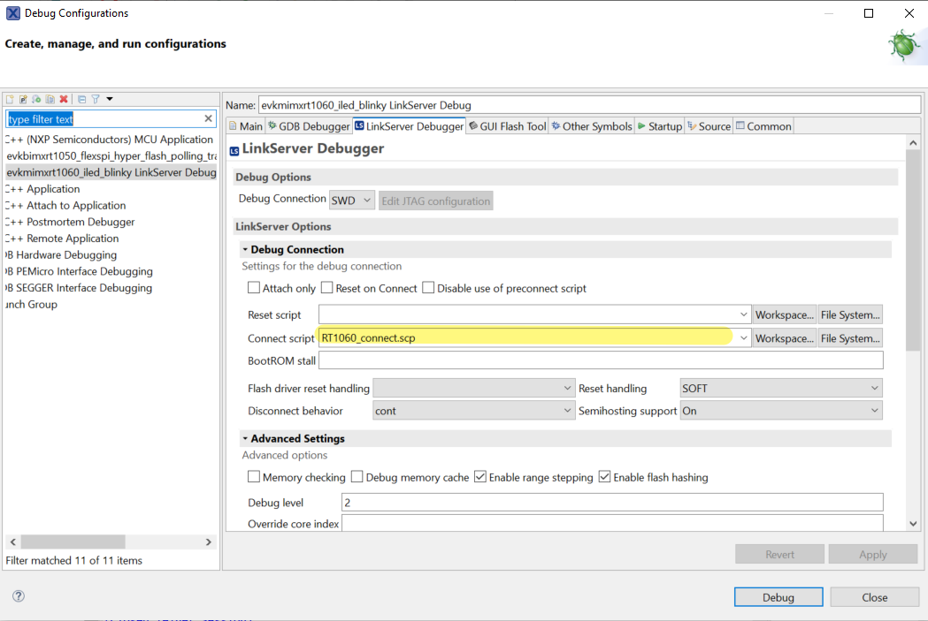Click the New launch configuration icon
Image resolution: width=928 pixels, height=621 pixels.
[x=11, y=99]
